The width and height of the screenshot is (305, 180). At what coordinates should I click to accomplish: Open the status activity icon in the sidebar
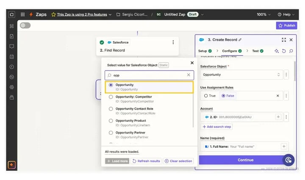tap(12, 77)
